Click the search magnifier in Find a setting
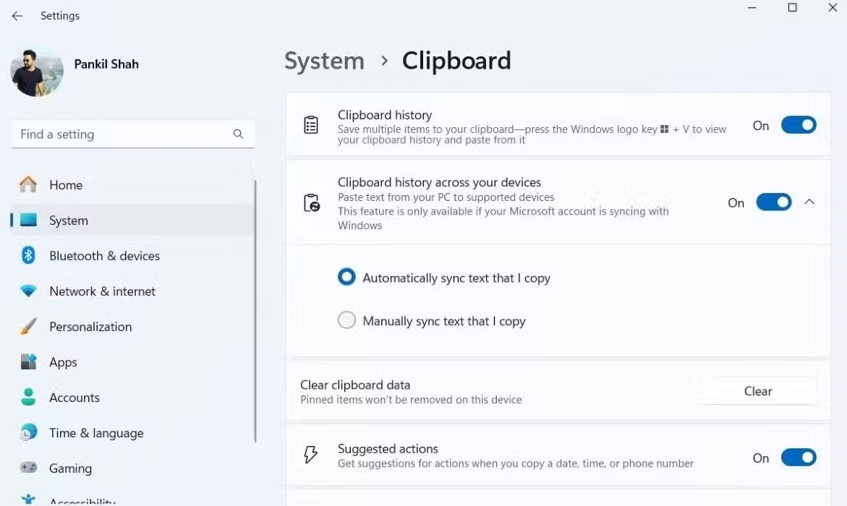Viewport: 847px width, 506px height. [238, 134]
